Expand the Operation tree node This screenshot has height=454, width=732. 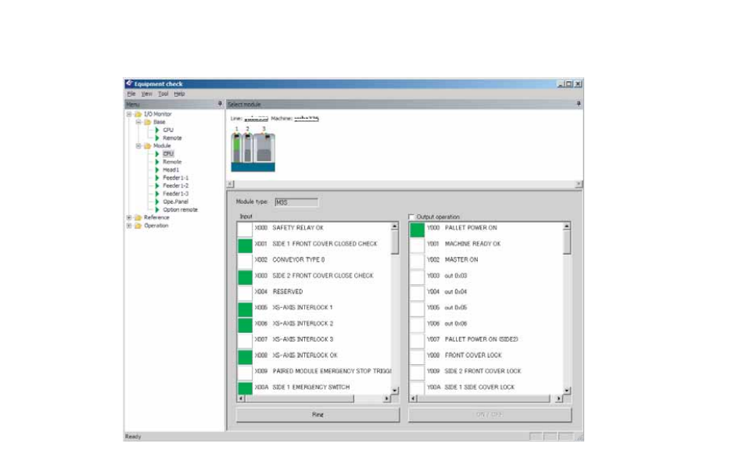tap(129, 225)
